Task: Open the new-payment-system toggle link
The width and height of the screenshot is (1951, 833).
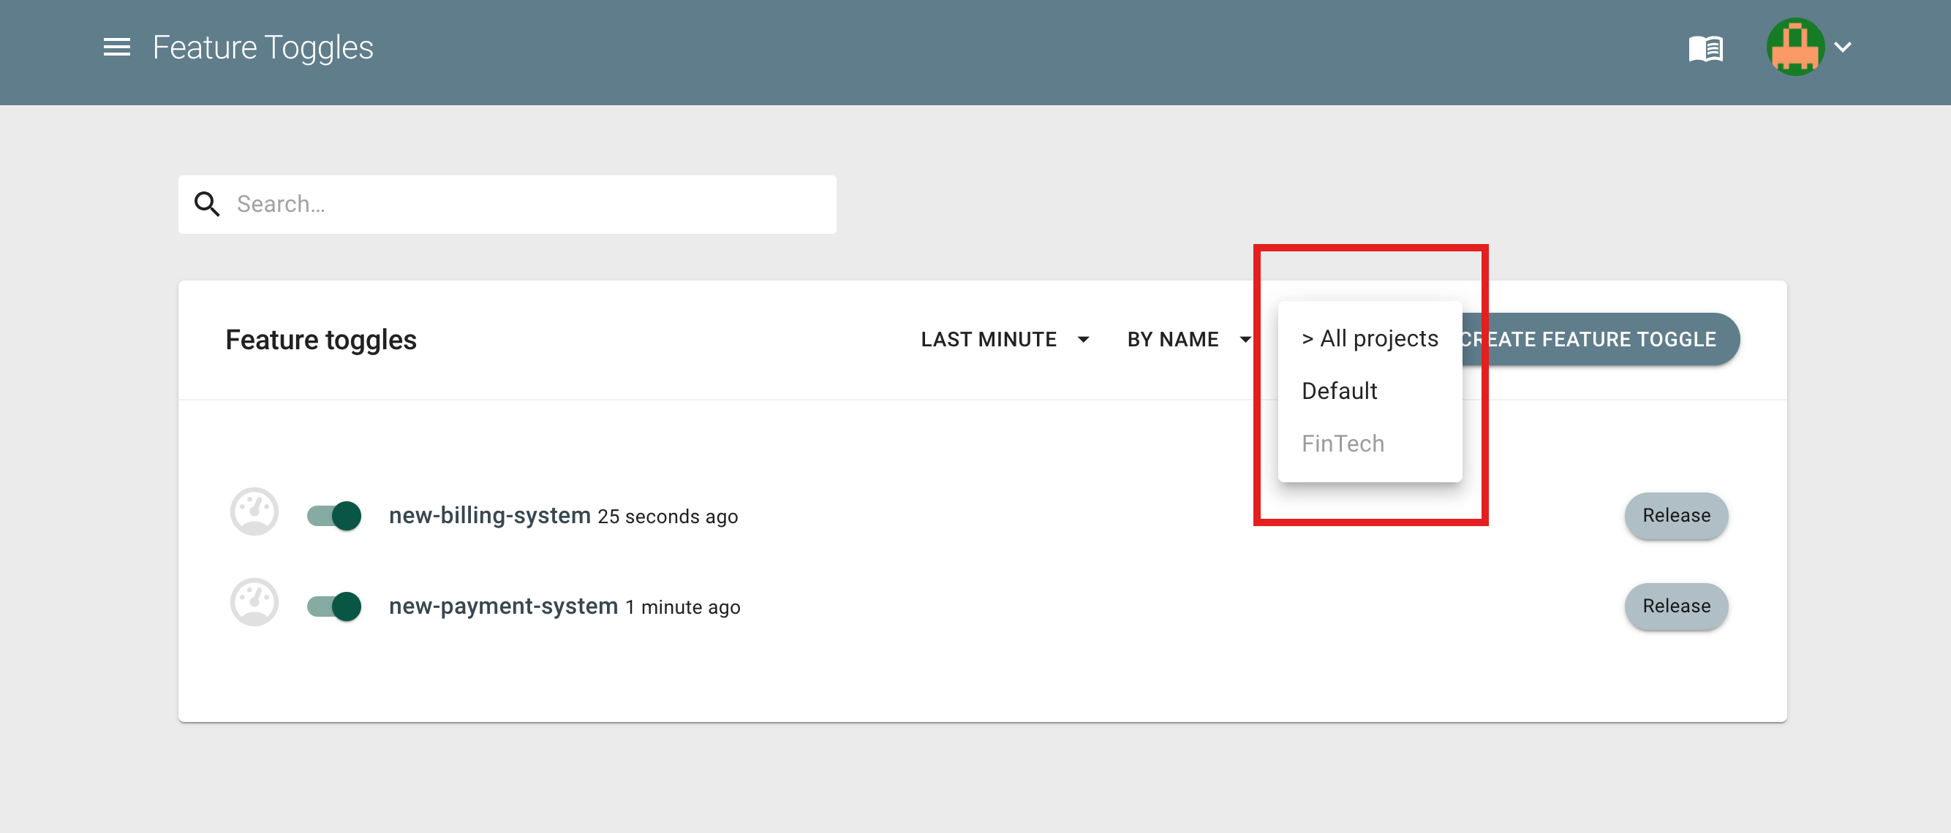Action: click(x=504, y=606)
